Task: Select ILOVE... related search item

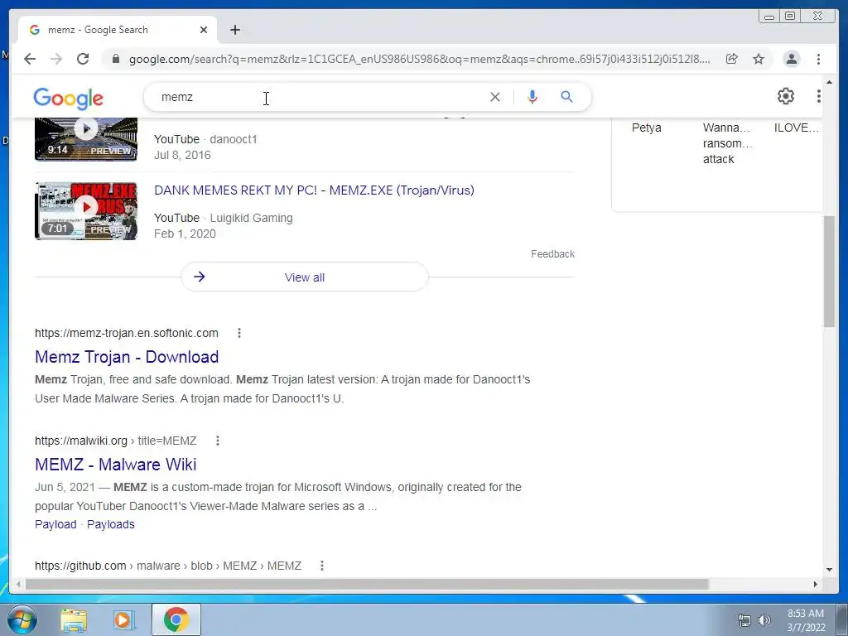Action: (x=796, y=128)
